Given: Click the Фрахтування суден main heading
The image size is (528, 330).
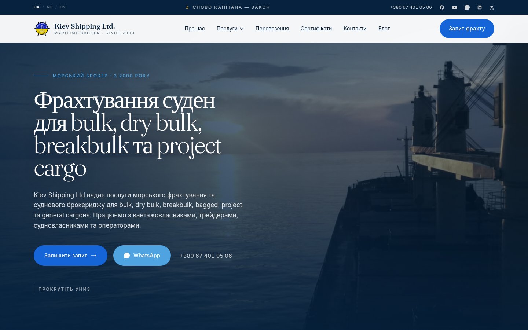Looking at the screenshot, I should 128,135.
